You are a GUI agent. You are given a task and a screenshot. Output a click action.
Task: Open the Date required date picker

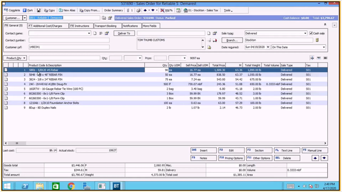pos(268,47)
